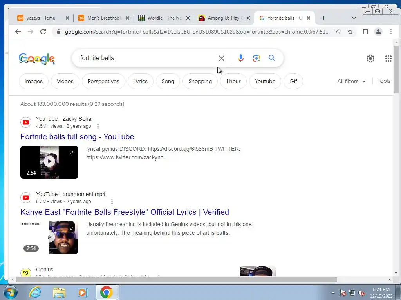Click the vertical page scrollbar
This screenshot has height=300, width=401.
pyautogui.click(x=396, y=70)
